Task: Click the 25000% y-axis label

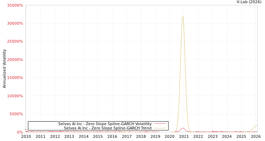Action: coord(15,42)
